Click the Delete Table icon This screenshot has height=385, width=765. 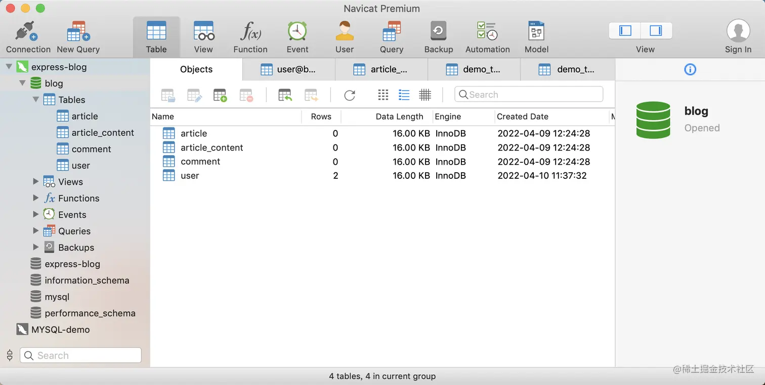pos(246,95)
